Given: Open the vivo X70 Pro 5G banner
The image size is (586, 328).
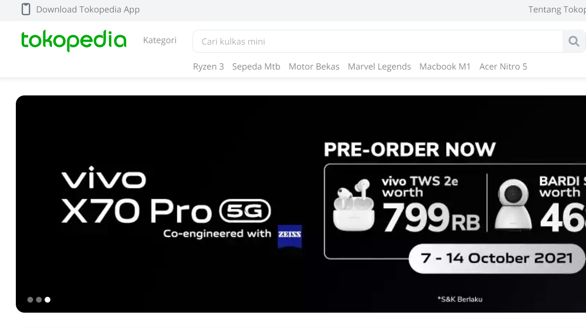Looking at the screenshot, I should pos(301,204).
